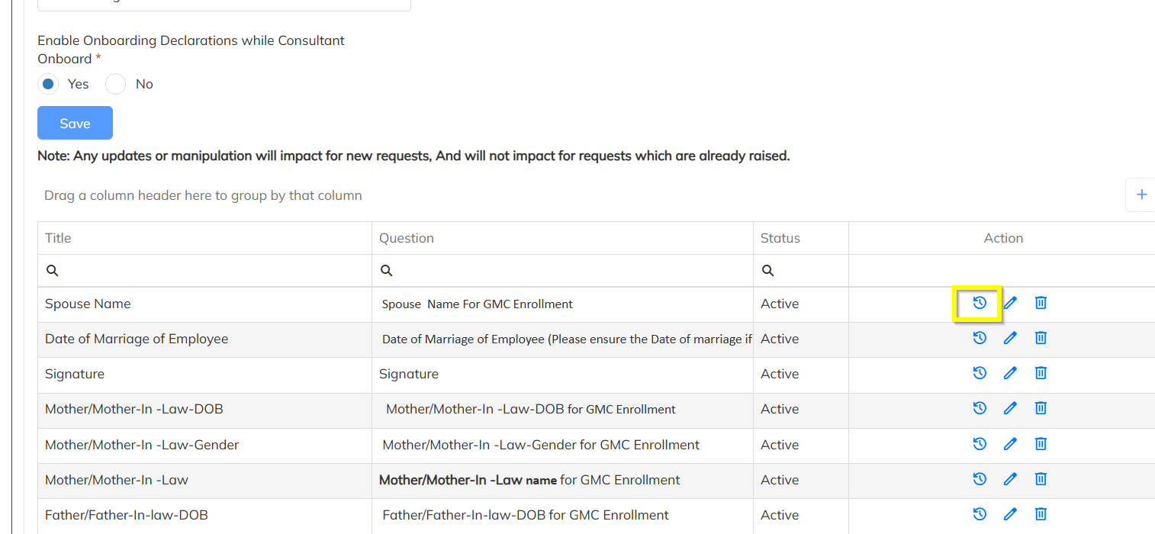Edit Mother/Mother-In -Law-Gender declaration

point(1010,444)
